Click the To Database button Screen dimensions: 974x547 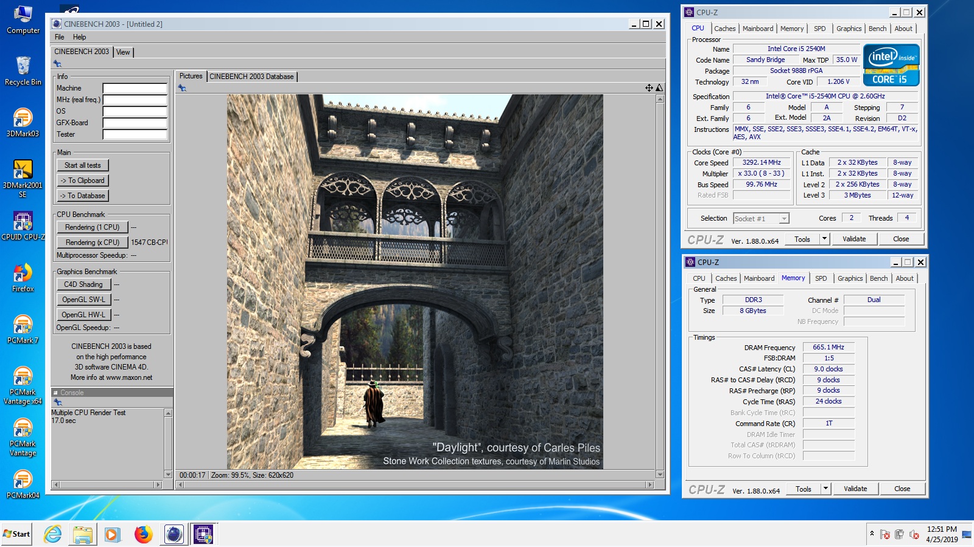[83, 196]
